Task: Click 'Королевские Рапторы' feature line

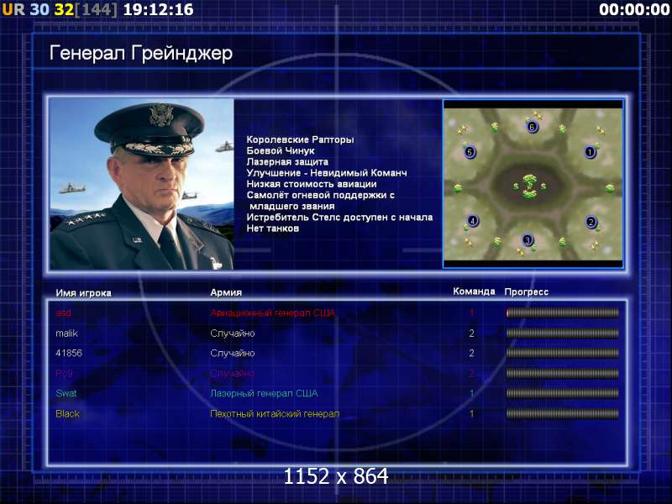Action: point(300,139)
